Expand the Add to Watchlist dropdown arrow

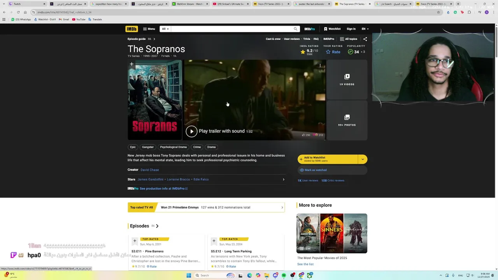coord(363,159)
